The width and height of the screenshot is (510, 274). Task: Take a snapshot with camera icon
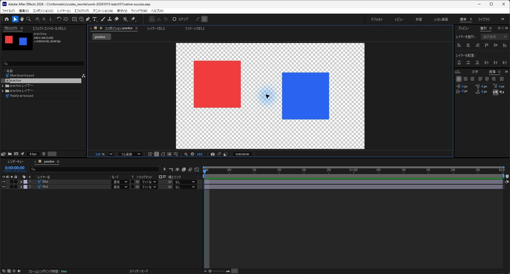coord(212,154)
